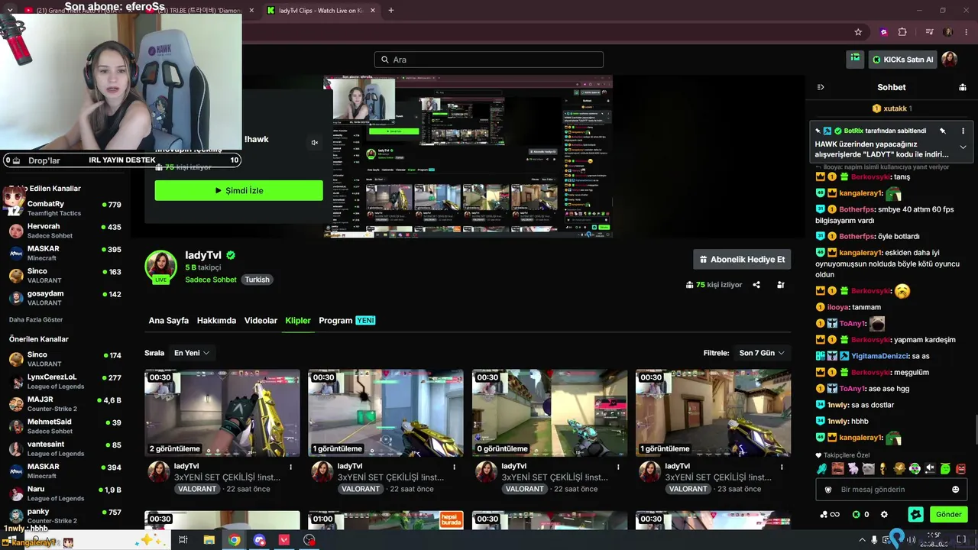The height and width of the screenshot is (550, 978).
Task: Collapse the Sohbet chat panel
Action: pyautogui.click(x=821, y=87)
